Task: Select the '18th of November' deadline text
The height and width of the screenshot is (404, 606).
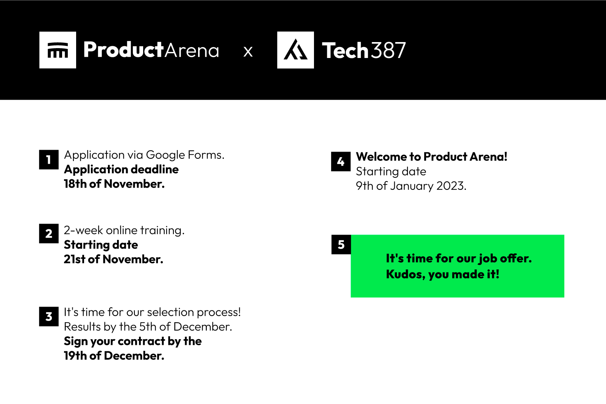Action: [x=114, y=184]
